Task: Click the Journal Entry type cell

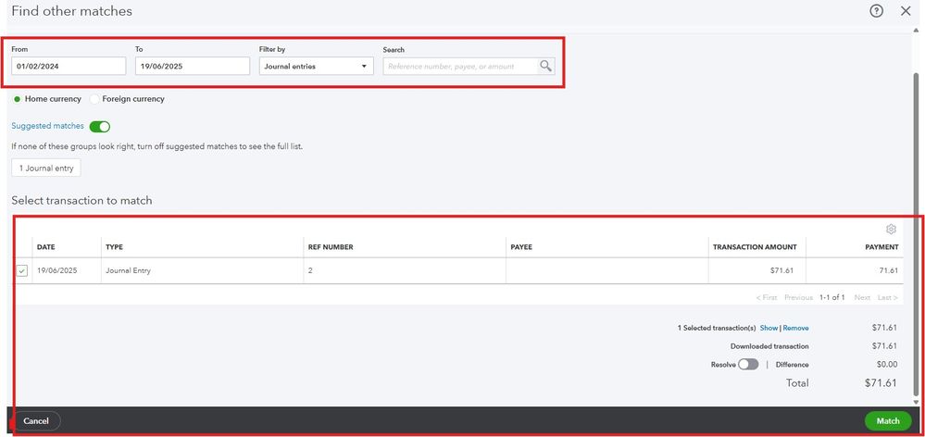Action: pyautogui.click(x=128, y=270)
